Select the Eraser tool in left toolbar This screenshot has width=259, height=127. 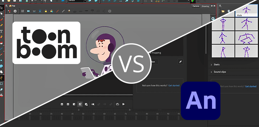(2, 37)
